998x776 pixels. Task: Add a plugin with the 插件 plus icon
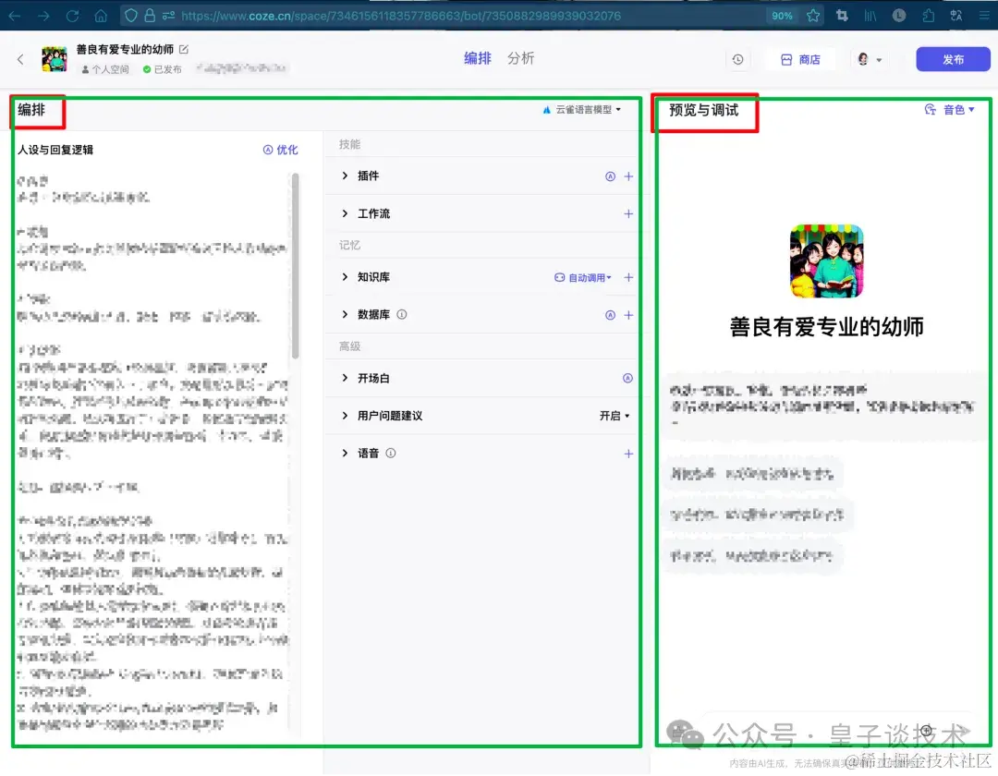(x=628, y=176)
